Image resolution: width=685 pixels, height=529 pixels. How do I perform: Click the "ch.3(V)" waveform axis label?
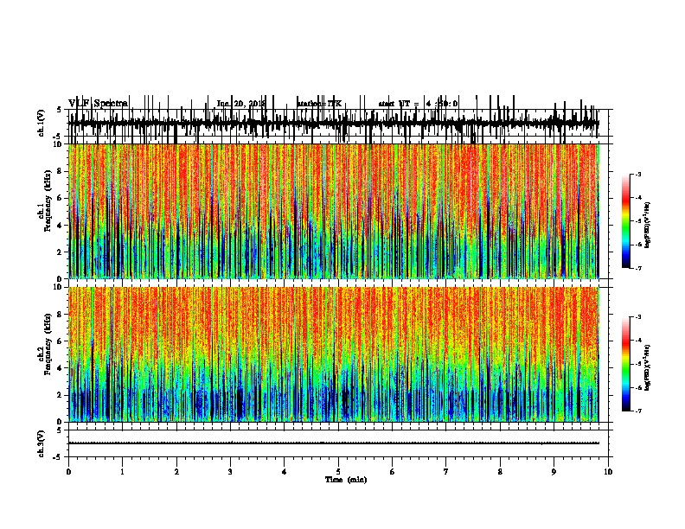coord(42,443)
